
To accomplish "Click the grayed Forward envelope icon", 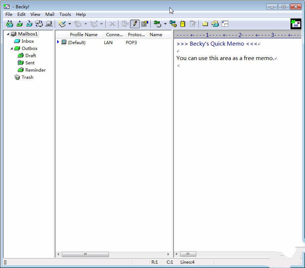I will pos(94,24).
